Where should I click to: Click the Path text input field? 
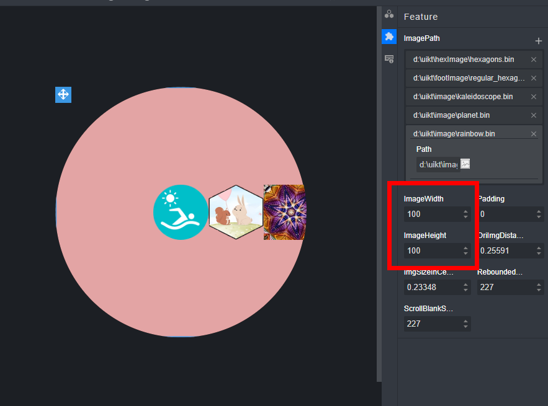pos(438,164)
